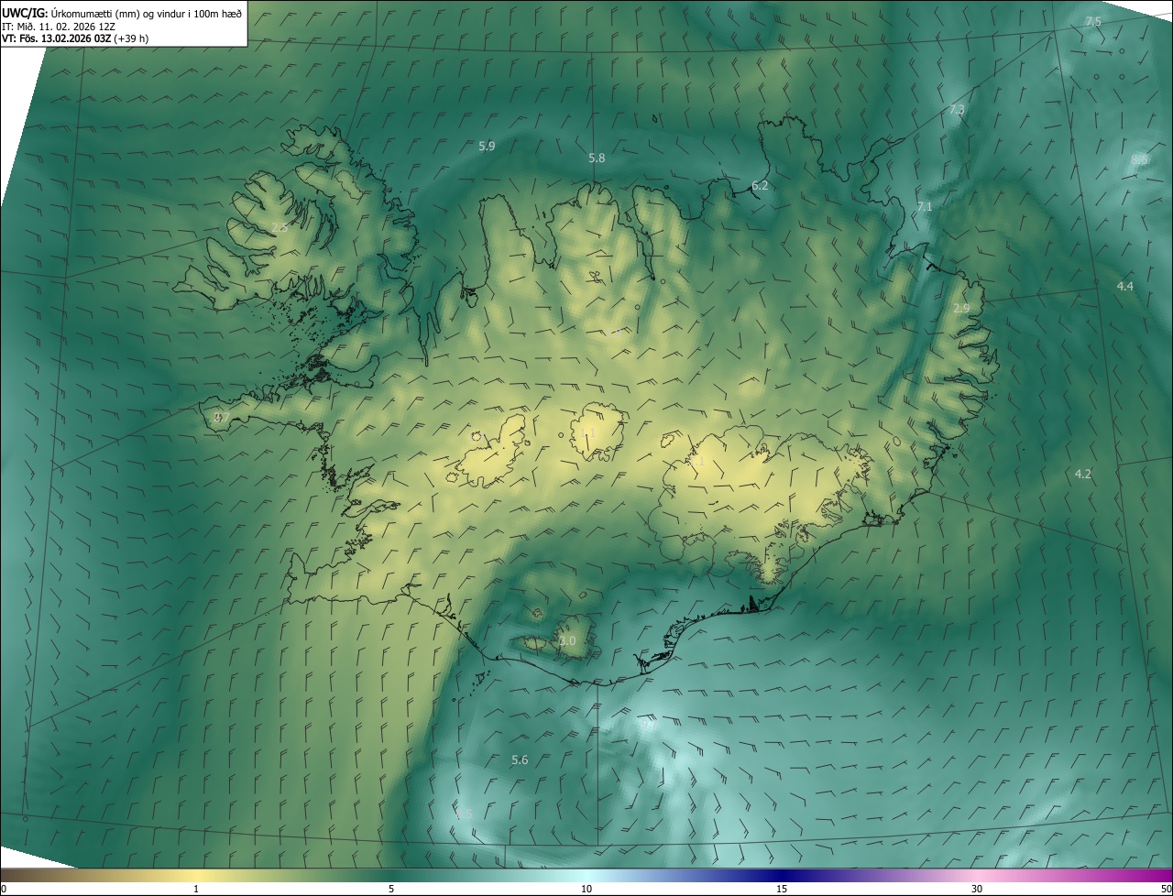The image size is (1173, 896).
Task: Click the 5.9 value label on the map
Action: (487, 146)
